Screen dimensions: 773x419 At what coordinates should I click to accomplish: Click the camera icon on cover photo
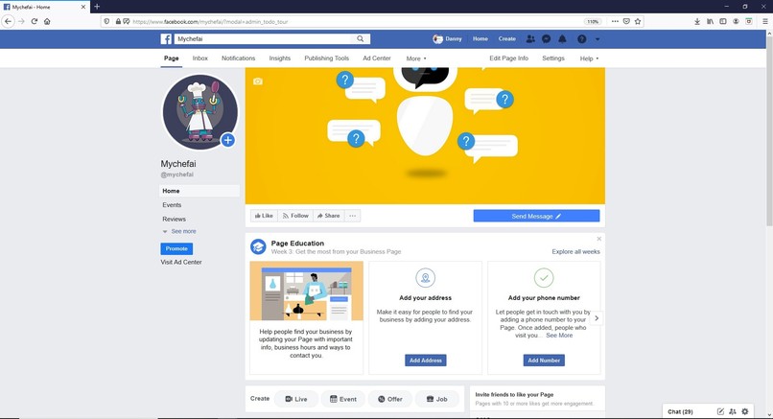click(258, 81)
